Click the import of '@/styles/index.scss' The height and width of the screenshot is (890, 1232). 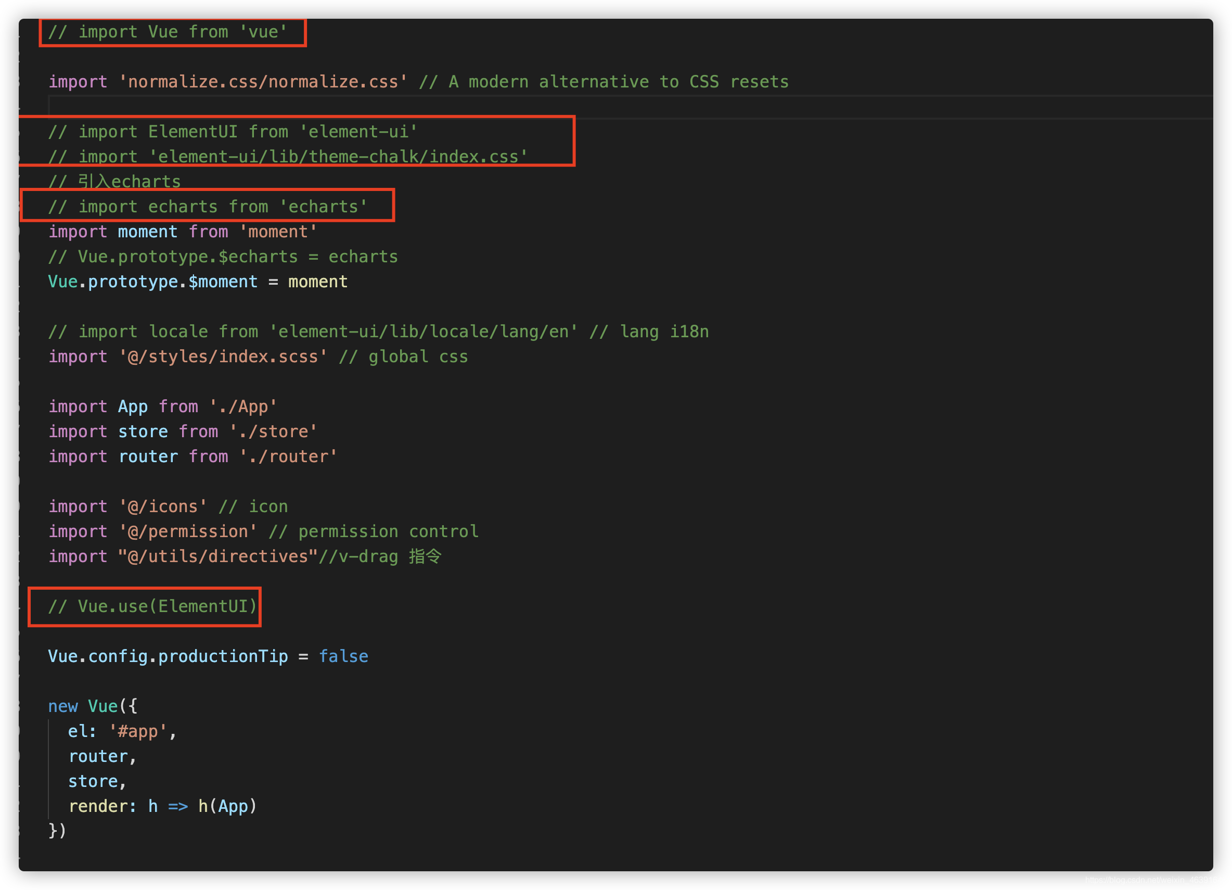[x=188, y=357]
